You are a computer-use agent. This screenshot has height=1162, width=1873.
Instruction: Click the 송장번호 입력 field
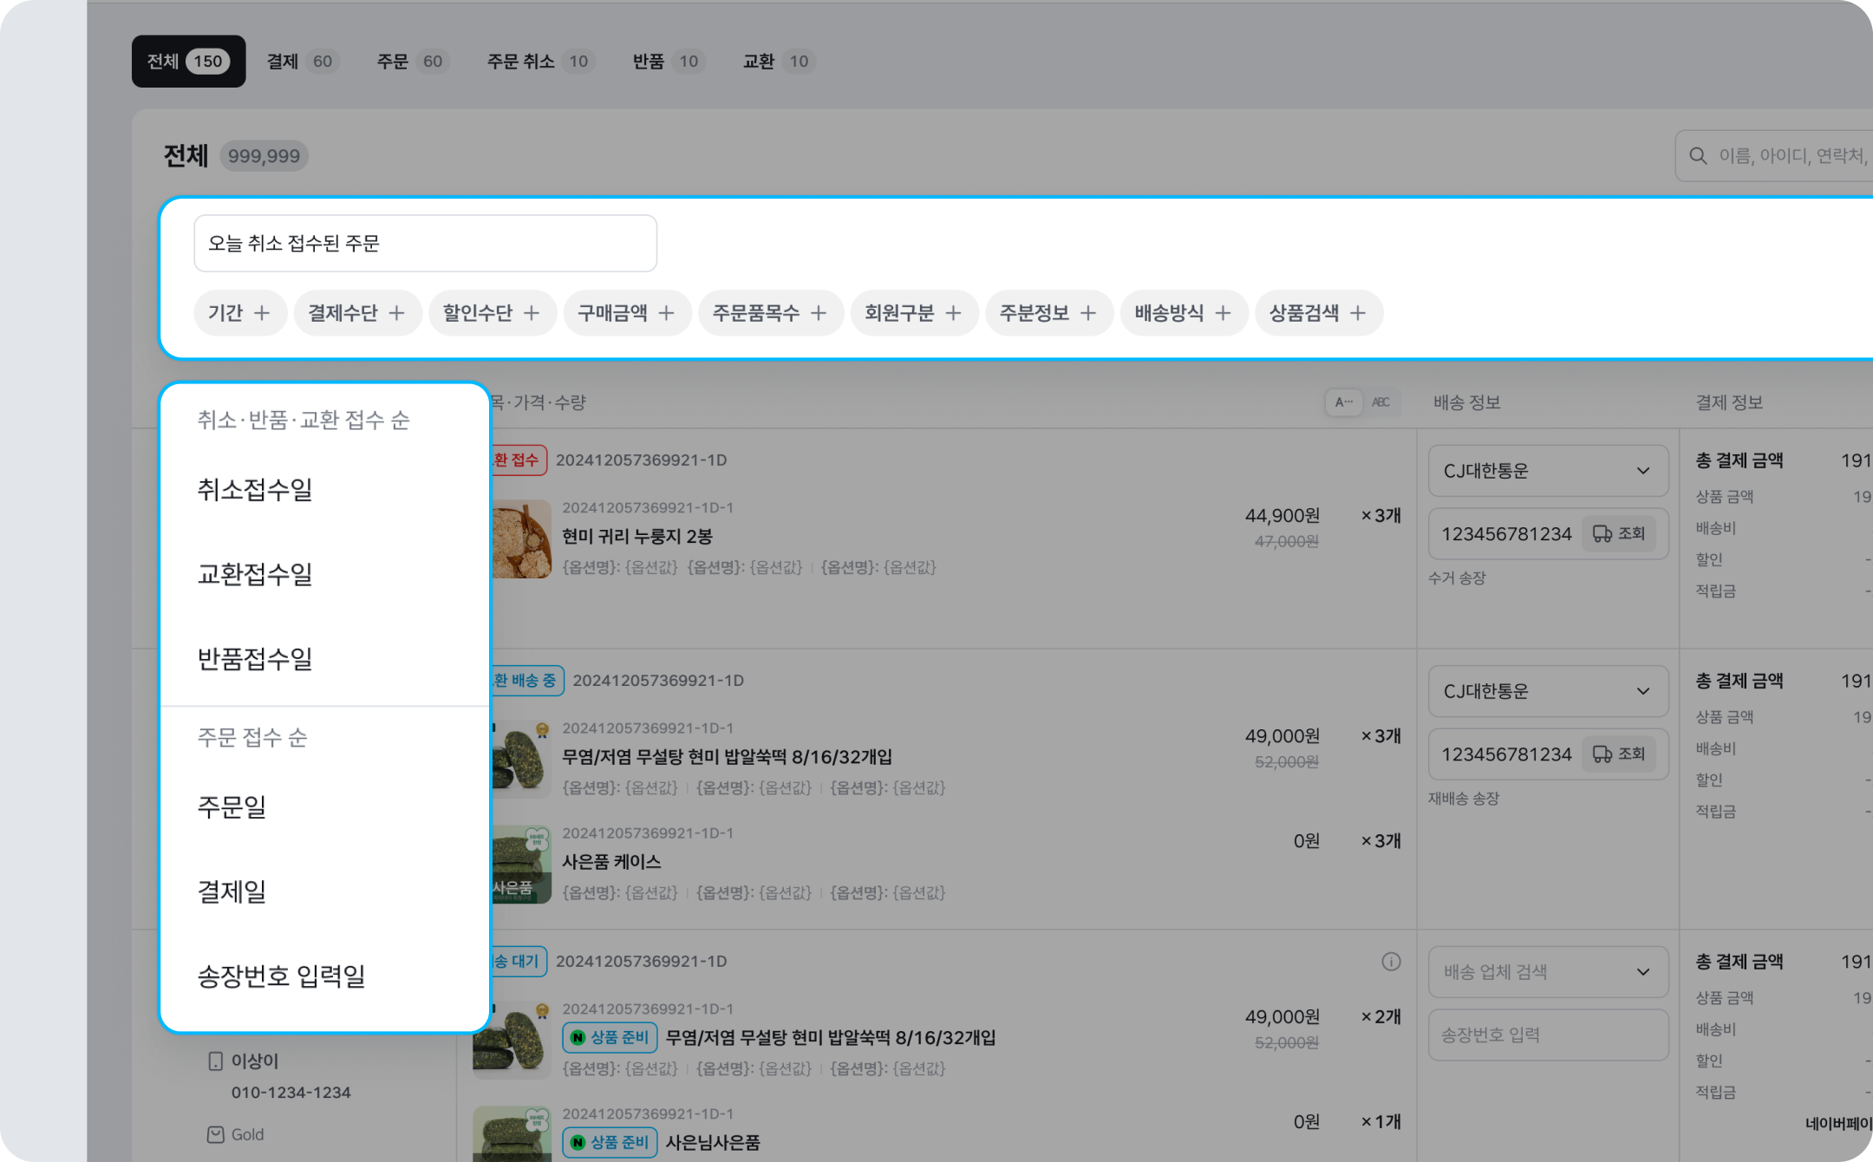pos(1548,1035)
